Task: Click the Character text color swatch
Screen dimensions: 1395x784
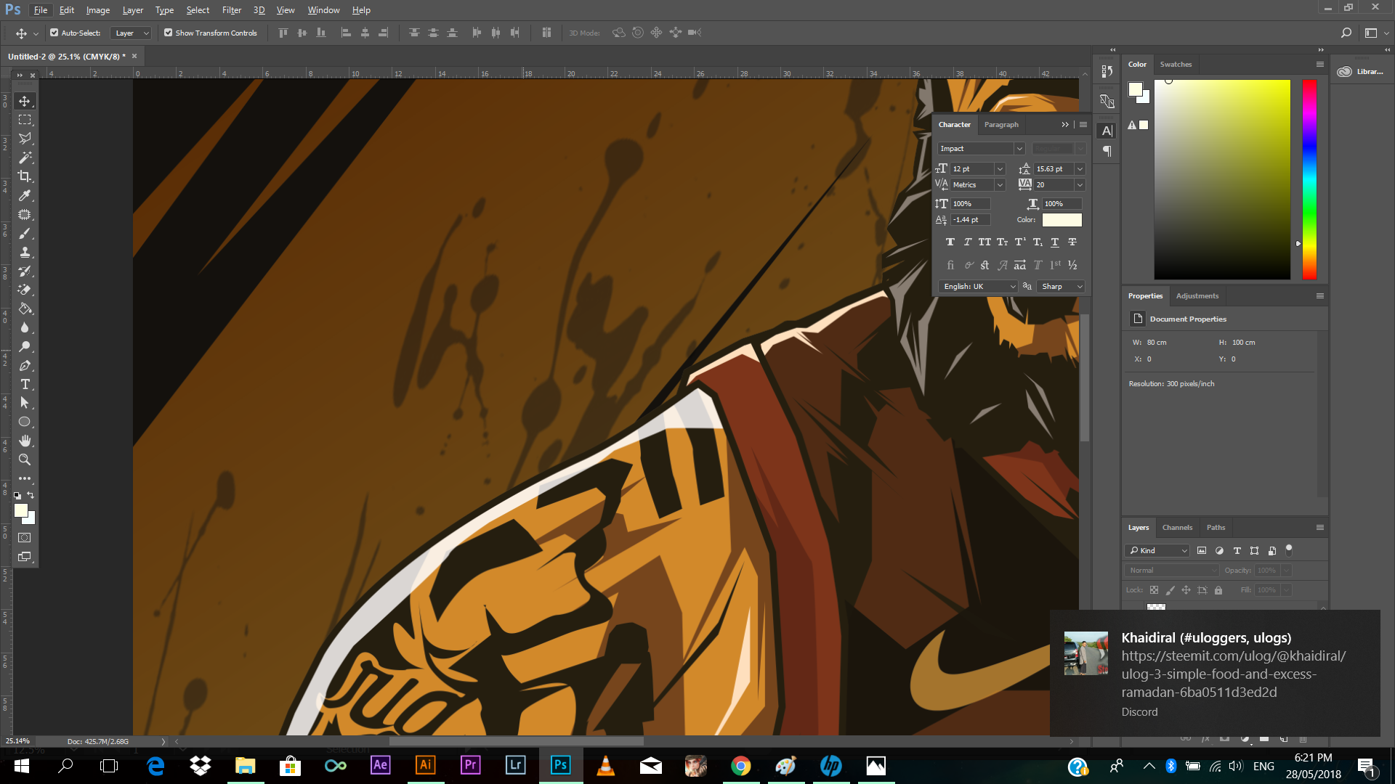Action: (x=1062, y=219)
